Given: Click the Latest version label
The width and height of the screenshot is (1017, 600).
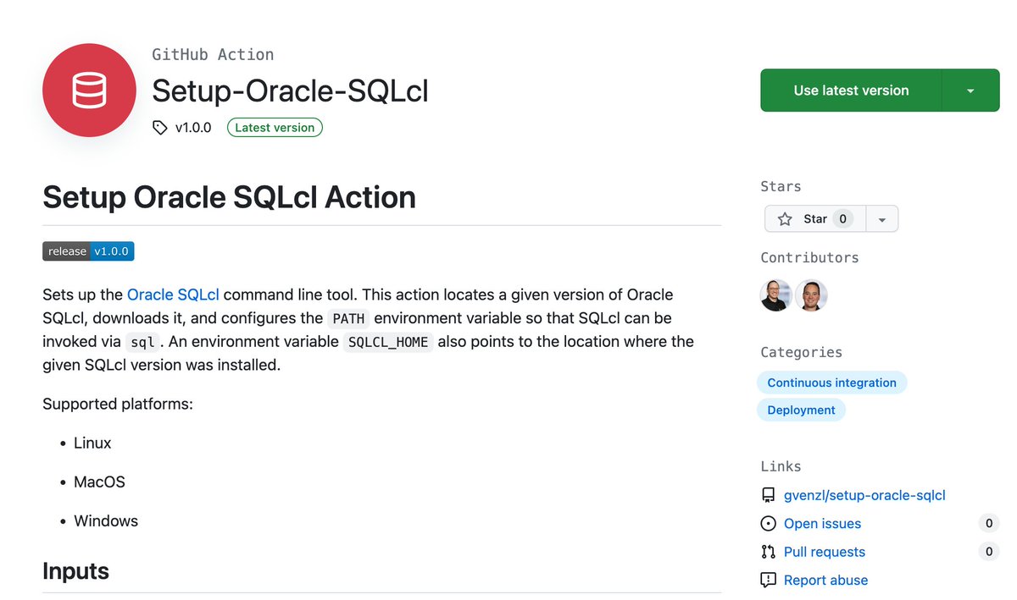Looking at the screenshot, I should tap(275, 128).
